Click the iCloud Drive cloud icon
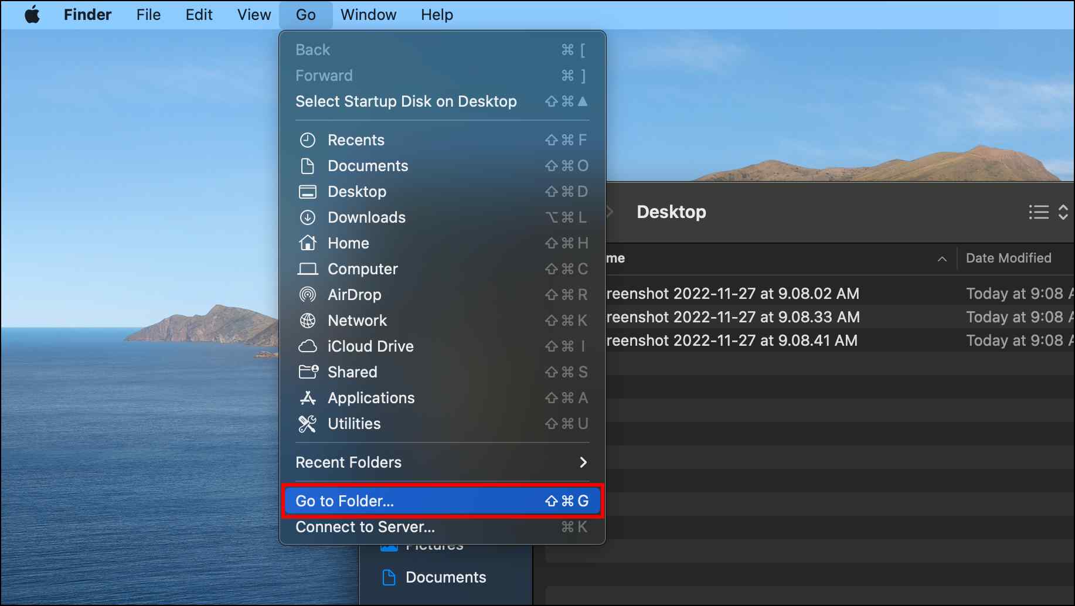The height and width of the screenshot is (606, 1075). (x=308, y=346)
